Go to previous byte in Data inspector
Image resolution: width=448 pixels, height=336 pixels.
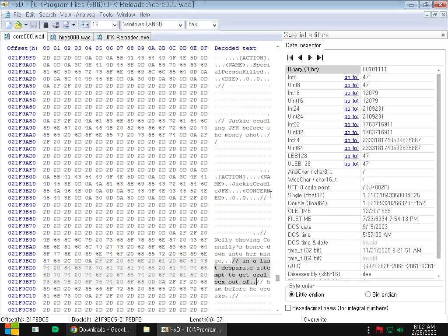300,58
